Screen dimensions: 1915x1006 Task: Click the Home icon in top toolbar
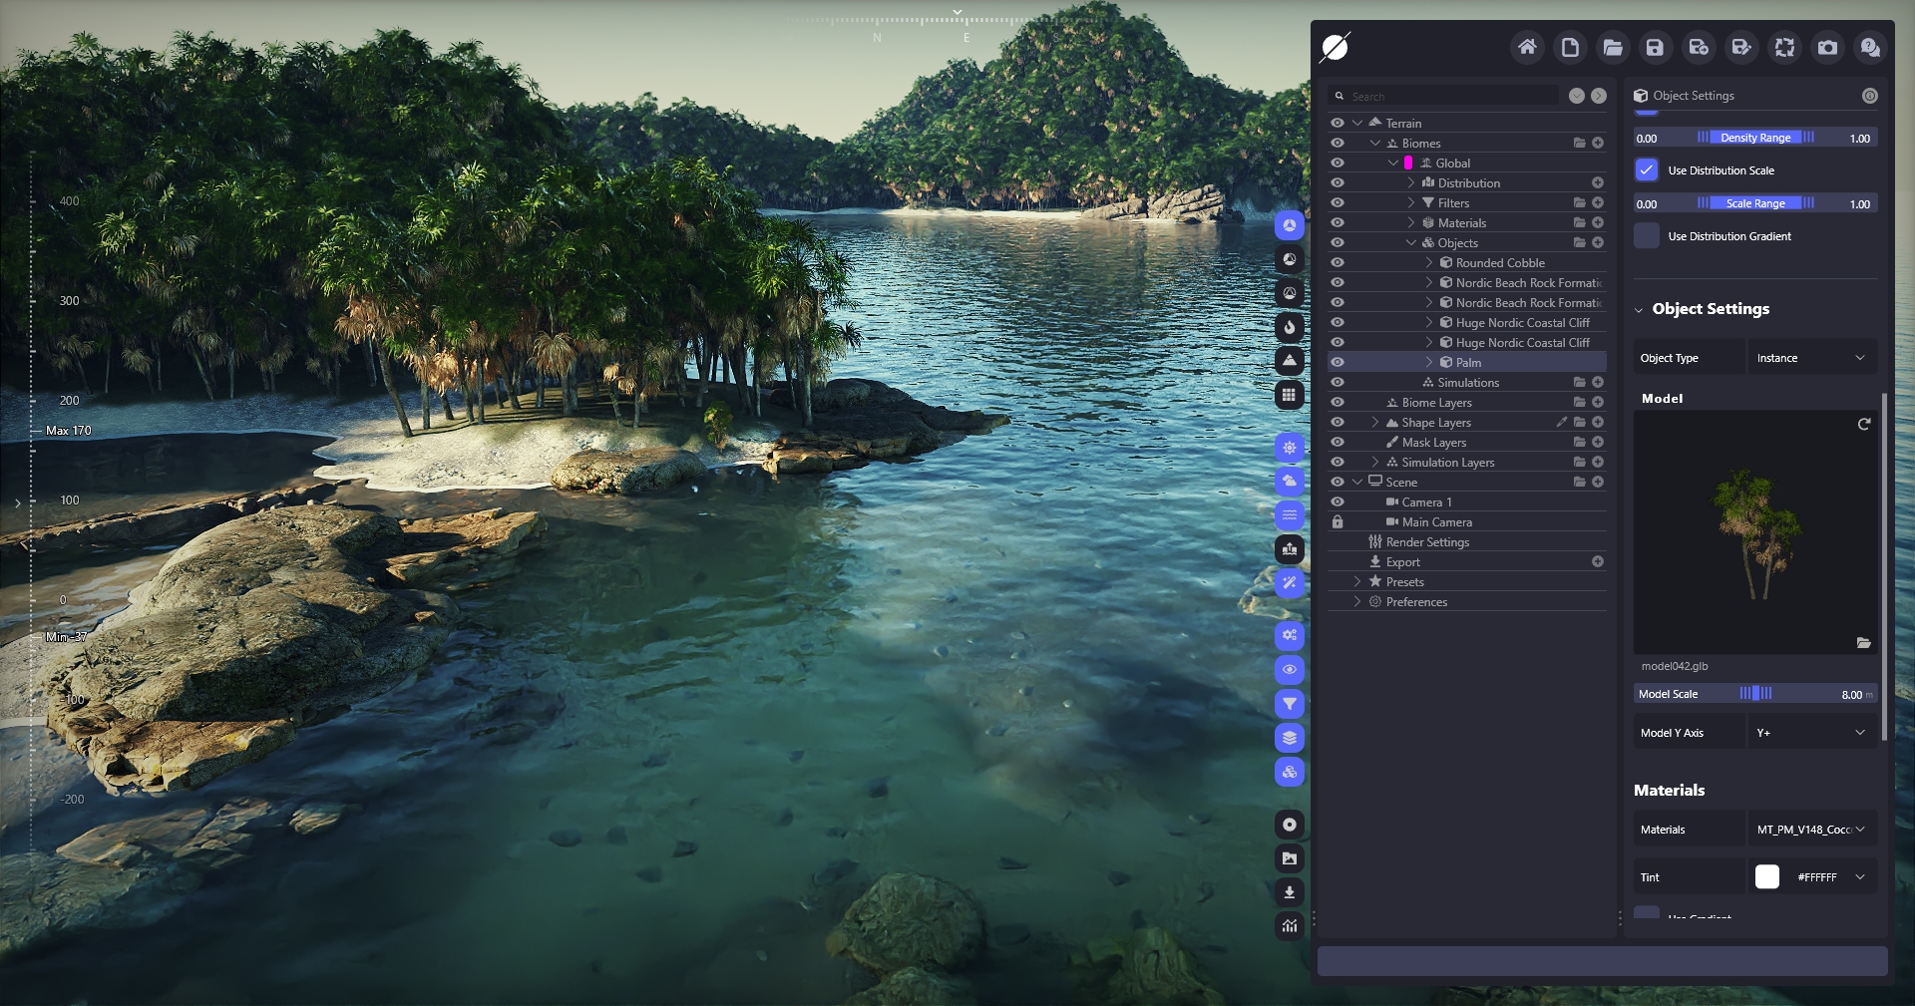[1527, 47]
